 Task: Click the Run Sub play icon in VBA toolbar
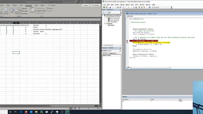pyautogui.click(x=129, y=7)
